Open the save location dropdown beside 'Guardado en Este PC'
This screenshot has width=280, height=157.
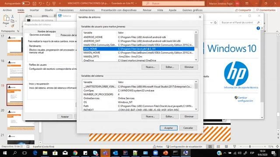click(x=136, y=3)
